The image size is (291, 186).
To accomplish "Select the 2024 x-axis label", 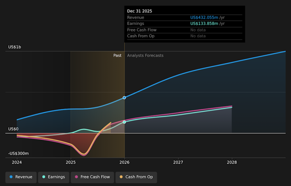I will [17, 162].
